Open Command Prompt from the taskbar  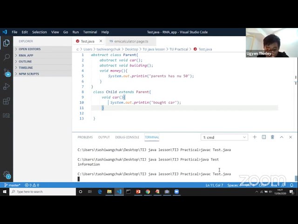[x=129, y=192]
